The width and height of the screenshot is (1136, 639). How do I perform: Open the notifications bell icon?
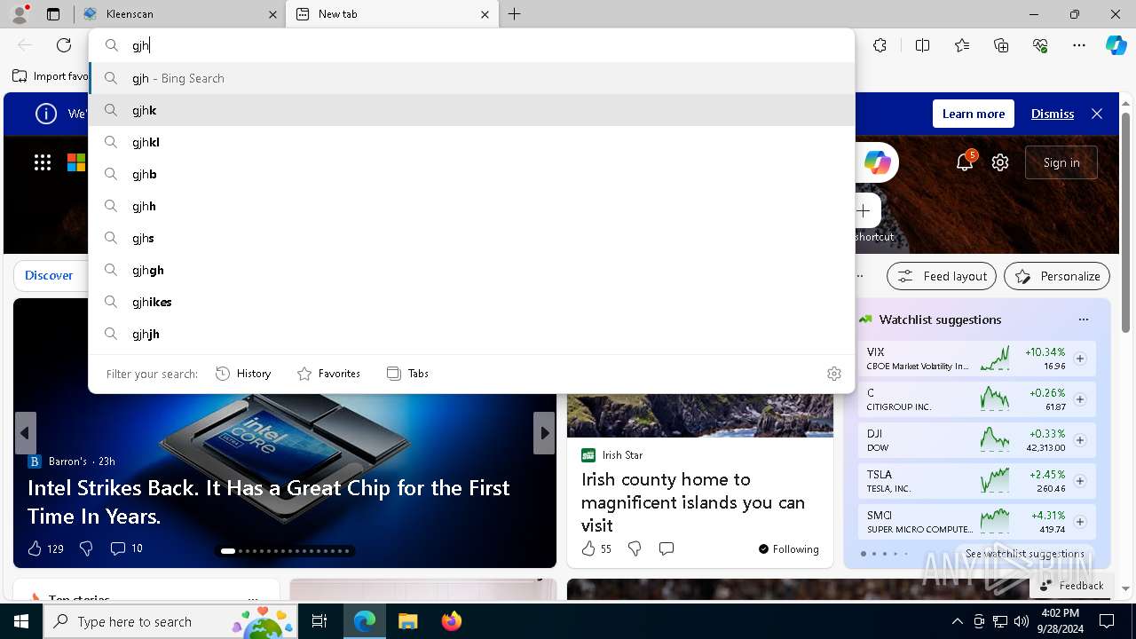(965, 162)
